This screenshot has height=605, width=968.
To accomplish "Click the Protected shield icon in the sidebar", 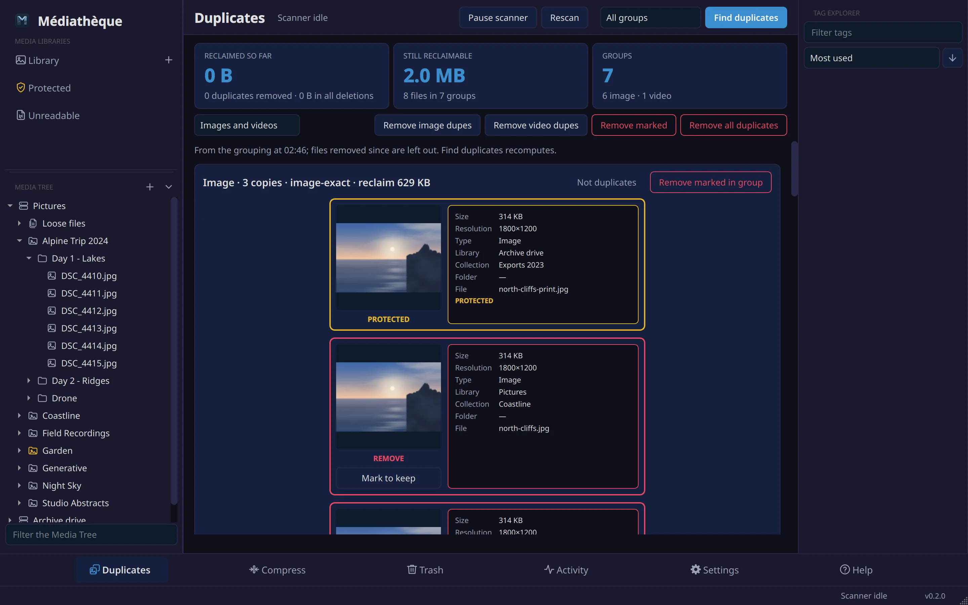I will click(x=21, y=88).
